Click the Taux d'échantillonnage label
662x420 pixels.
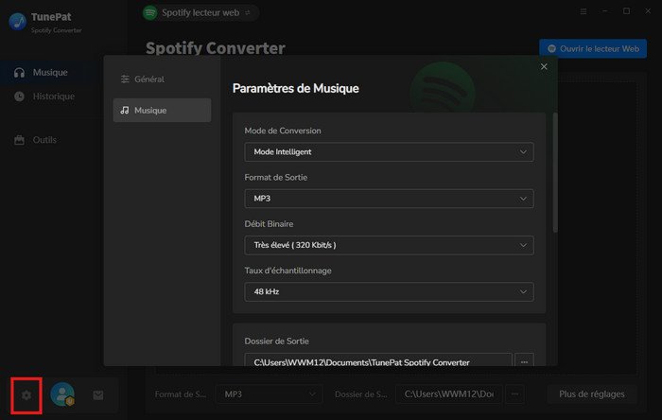point(287,271)
